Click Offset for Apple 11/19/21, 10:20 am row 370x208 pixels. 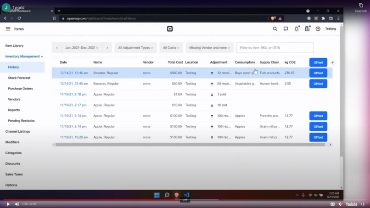(x=318, y=137)
